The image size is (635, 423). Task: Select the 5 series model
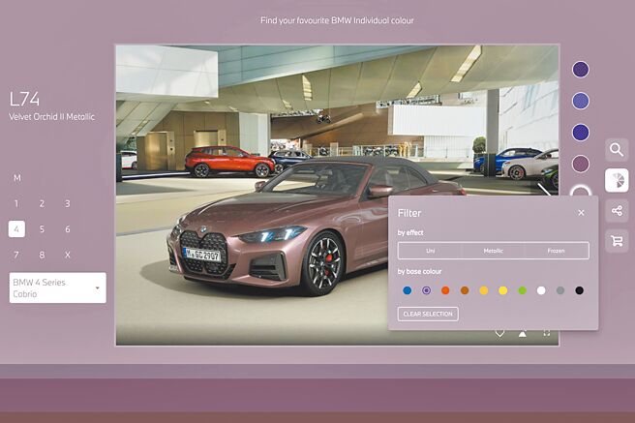pos(43,229)
